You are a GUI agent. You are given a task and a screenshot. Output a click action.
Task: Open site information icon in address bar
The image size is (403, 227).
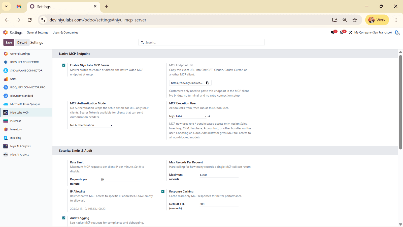click(x=43, y=20)
